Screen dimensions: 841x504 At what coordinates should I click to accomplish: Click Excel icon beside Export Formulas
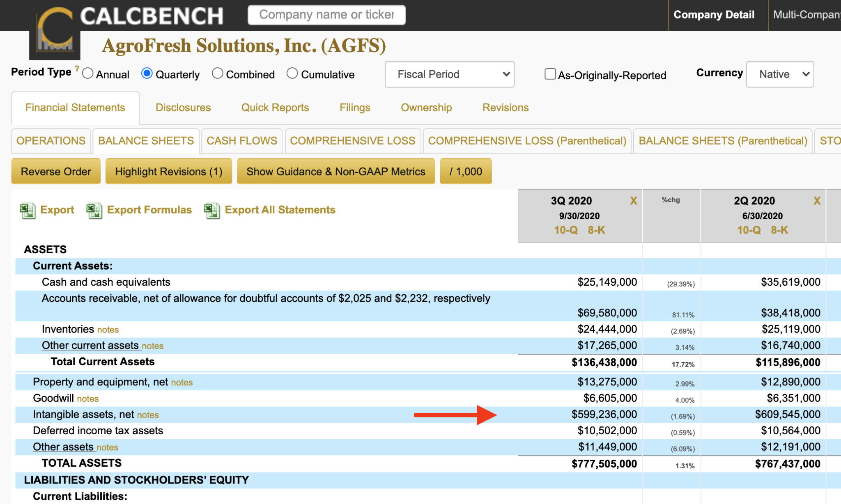click(x=94, y=211)
